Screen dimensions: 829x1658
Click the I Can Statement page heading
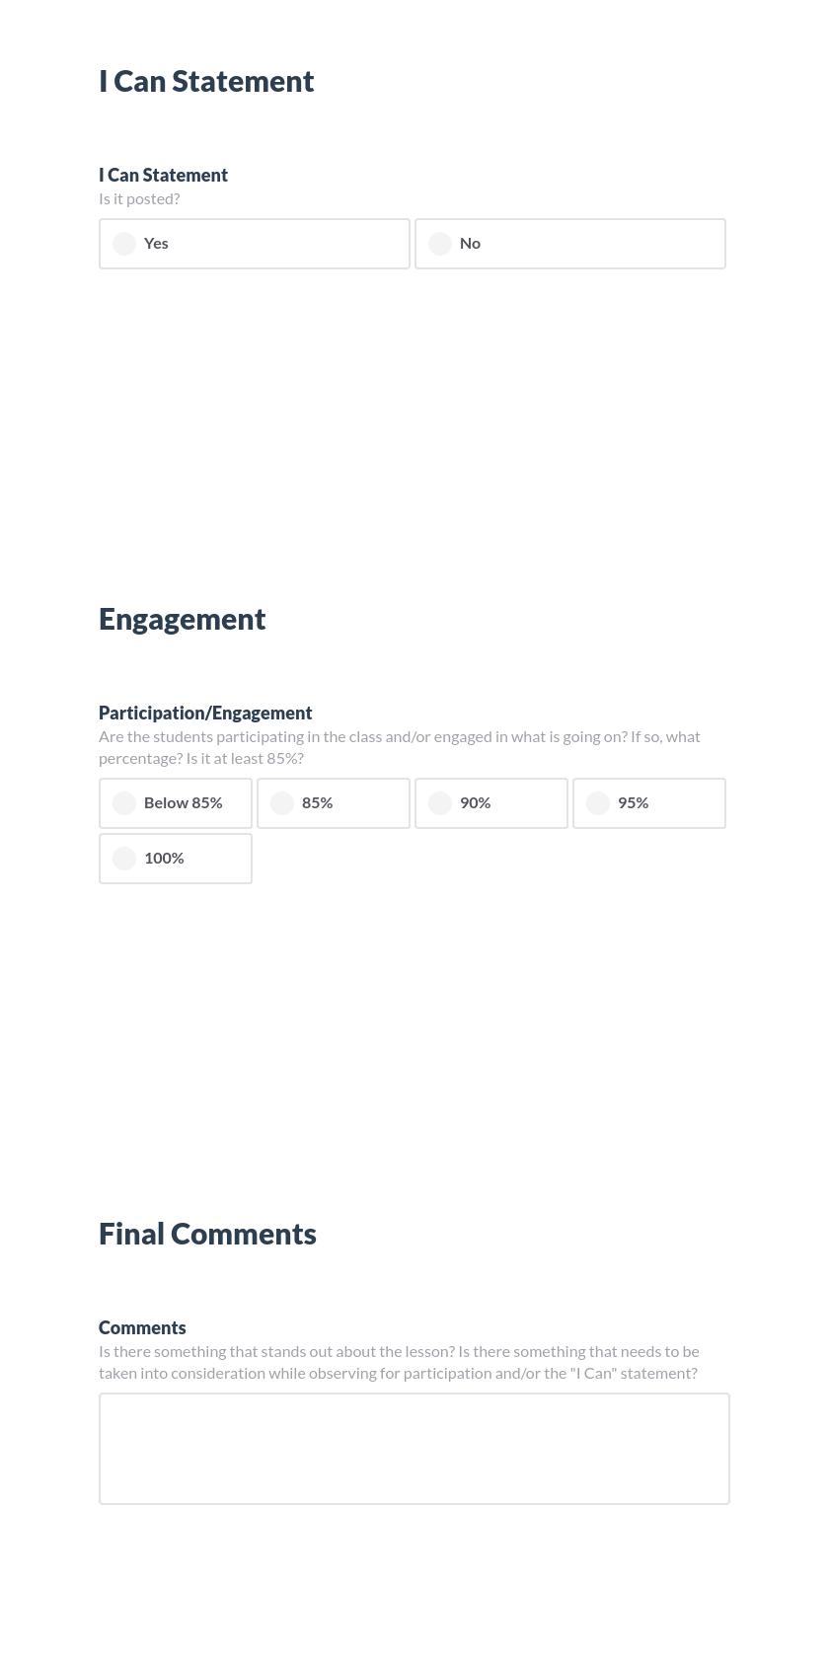206,81
